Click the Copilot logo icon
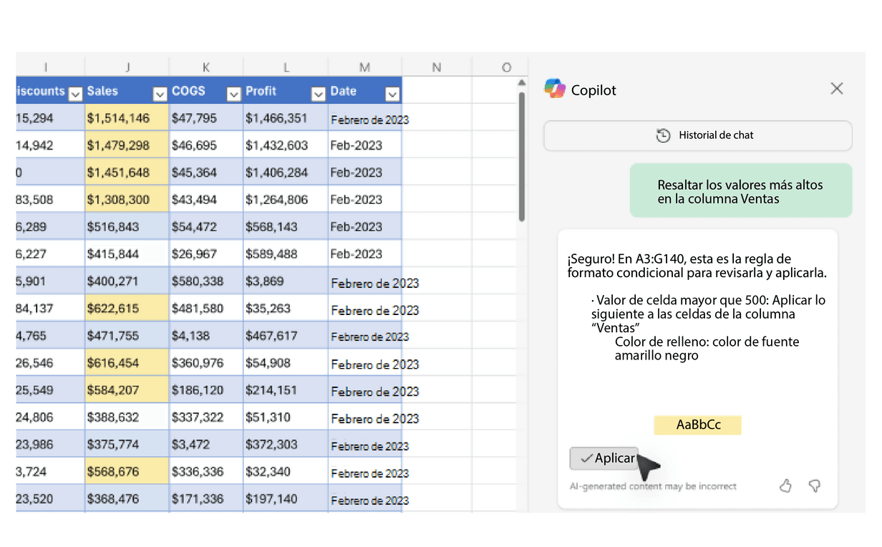The height and width of the screenshot is (547, 882). [555, 89]
